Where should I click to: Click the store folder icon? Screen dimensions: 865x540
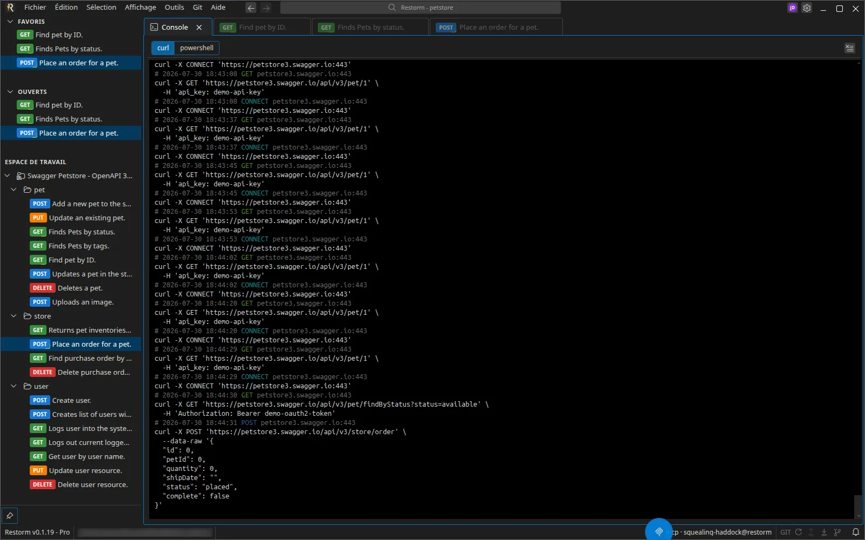point(27,316)
